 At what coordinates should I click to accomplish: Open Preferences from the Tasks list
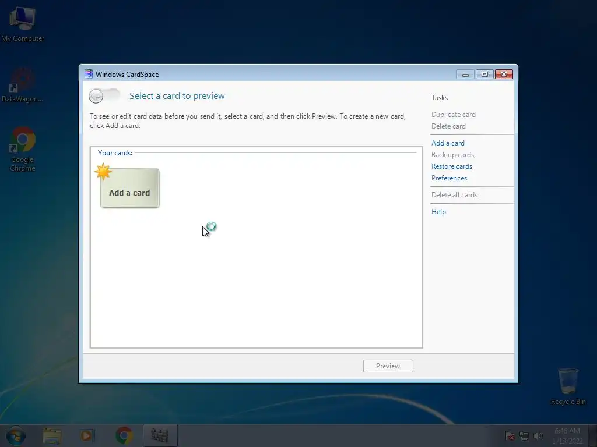449,178
